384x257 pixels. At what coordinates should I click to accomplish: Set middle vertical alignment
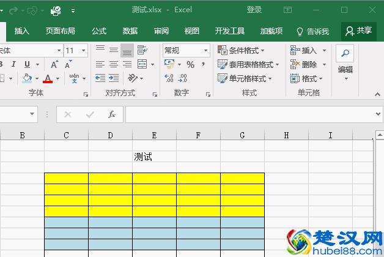[114, 50]
